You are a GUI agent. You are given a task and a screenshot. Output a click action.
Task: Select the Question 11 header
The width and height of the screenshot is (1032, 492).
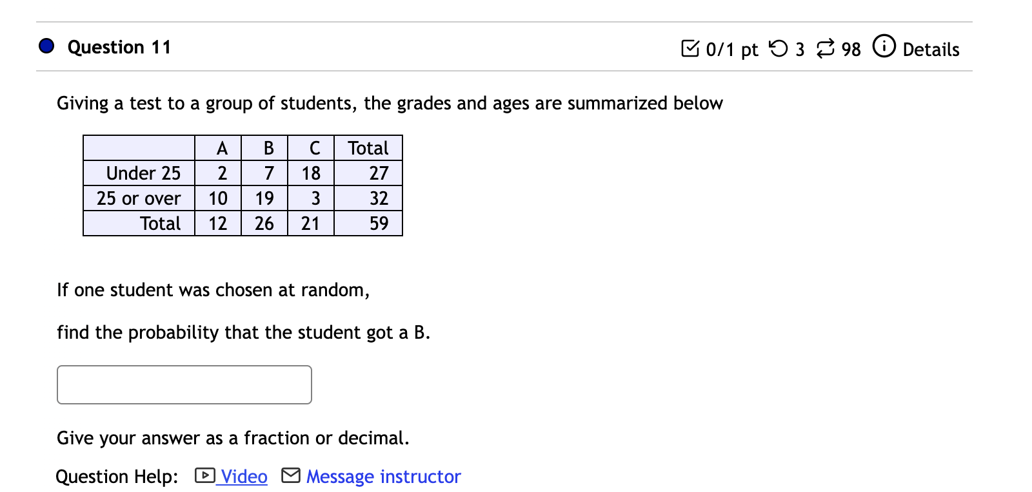click(119, 46)
